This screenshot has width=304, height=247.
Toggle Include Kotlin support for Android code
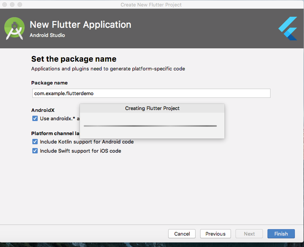coord(35,142)
